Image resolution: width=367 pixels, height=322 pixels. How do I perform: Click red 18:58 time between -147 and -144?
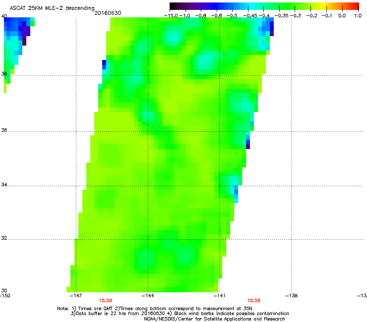click(105, 301)
